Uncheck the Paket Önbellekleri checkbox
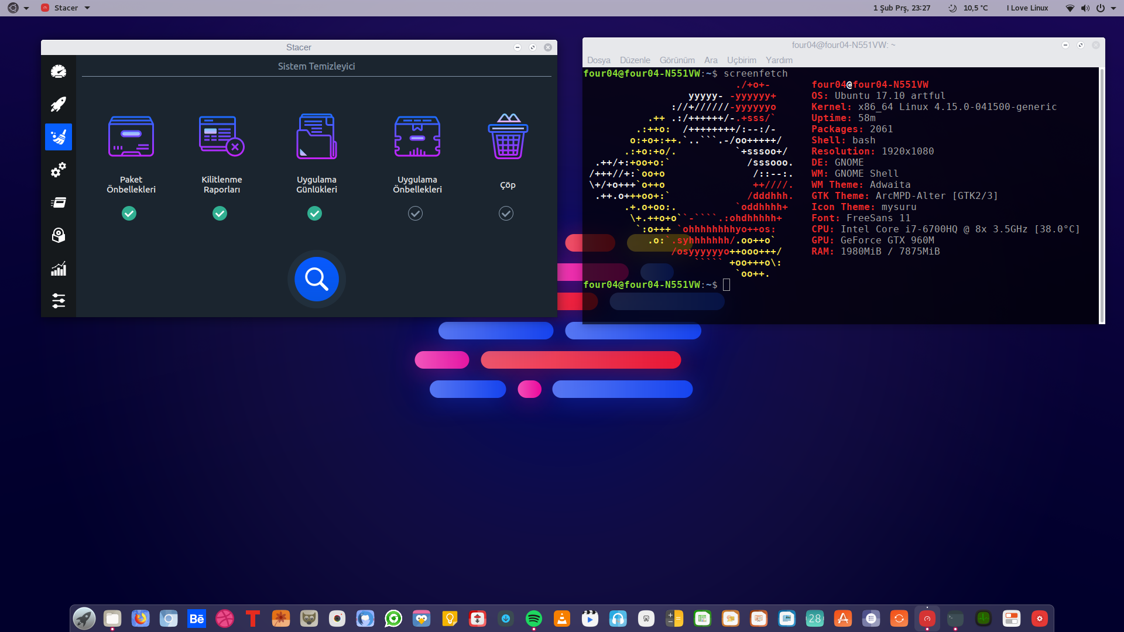 tap(129, 214)
